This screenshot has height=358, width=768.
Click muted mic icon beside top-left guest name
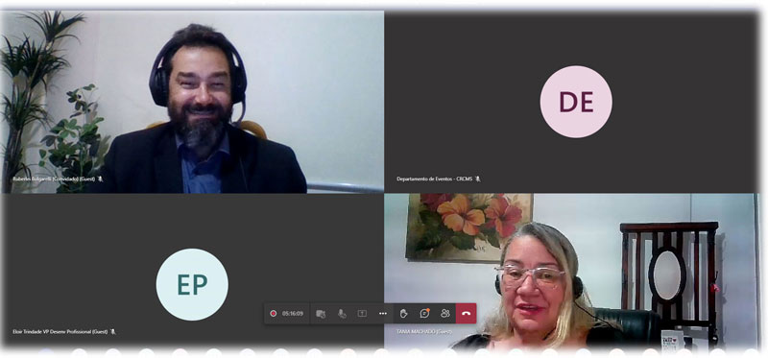101,179
